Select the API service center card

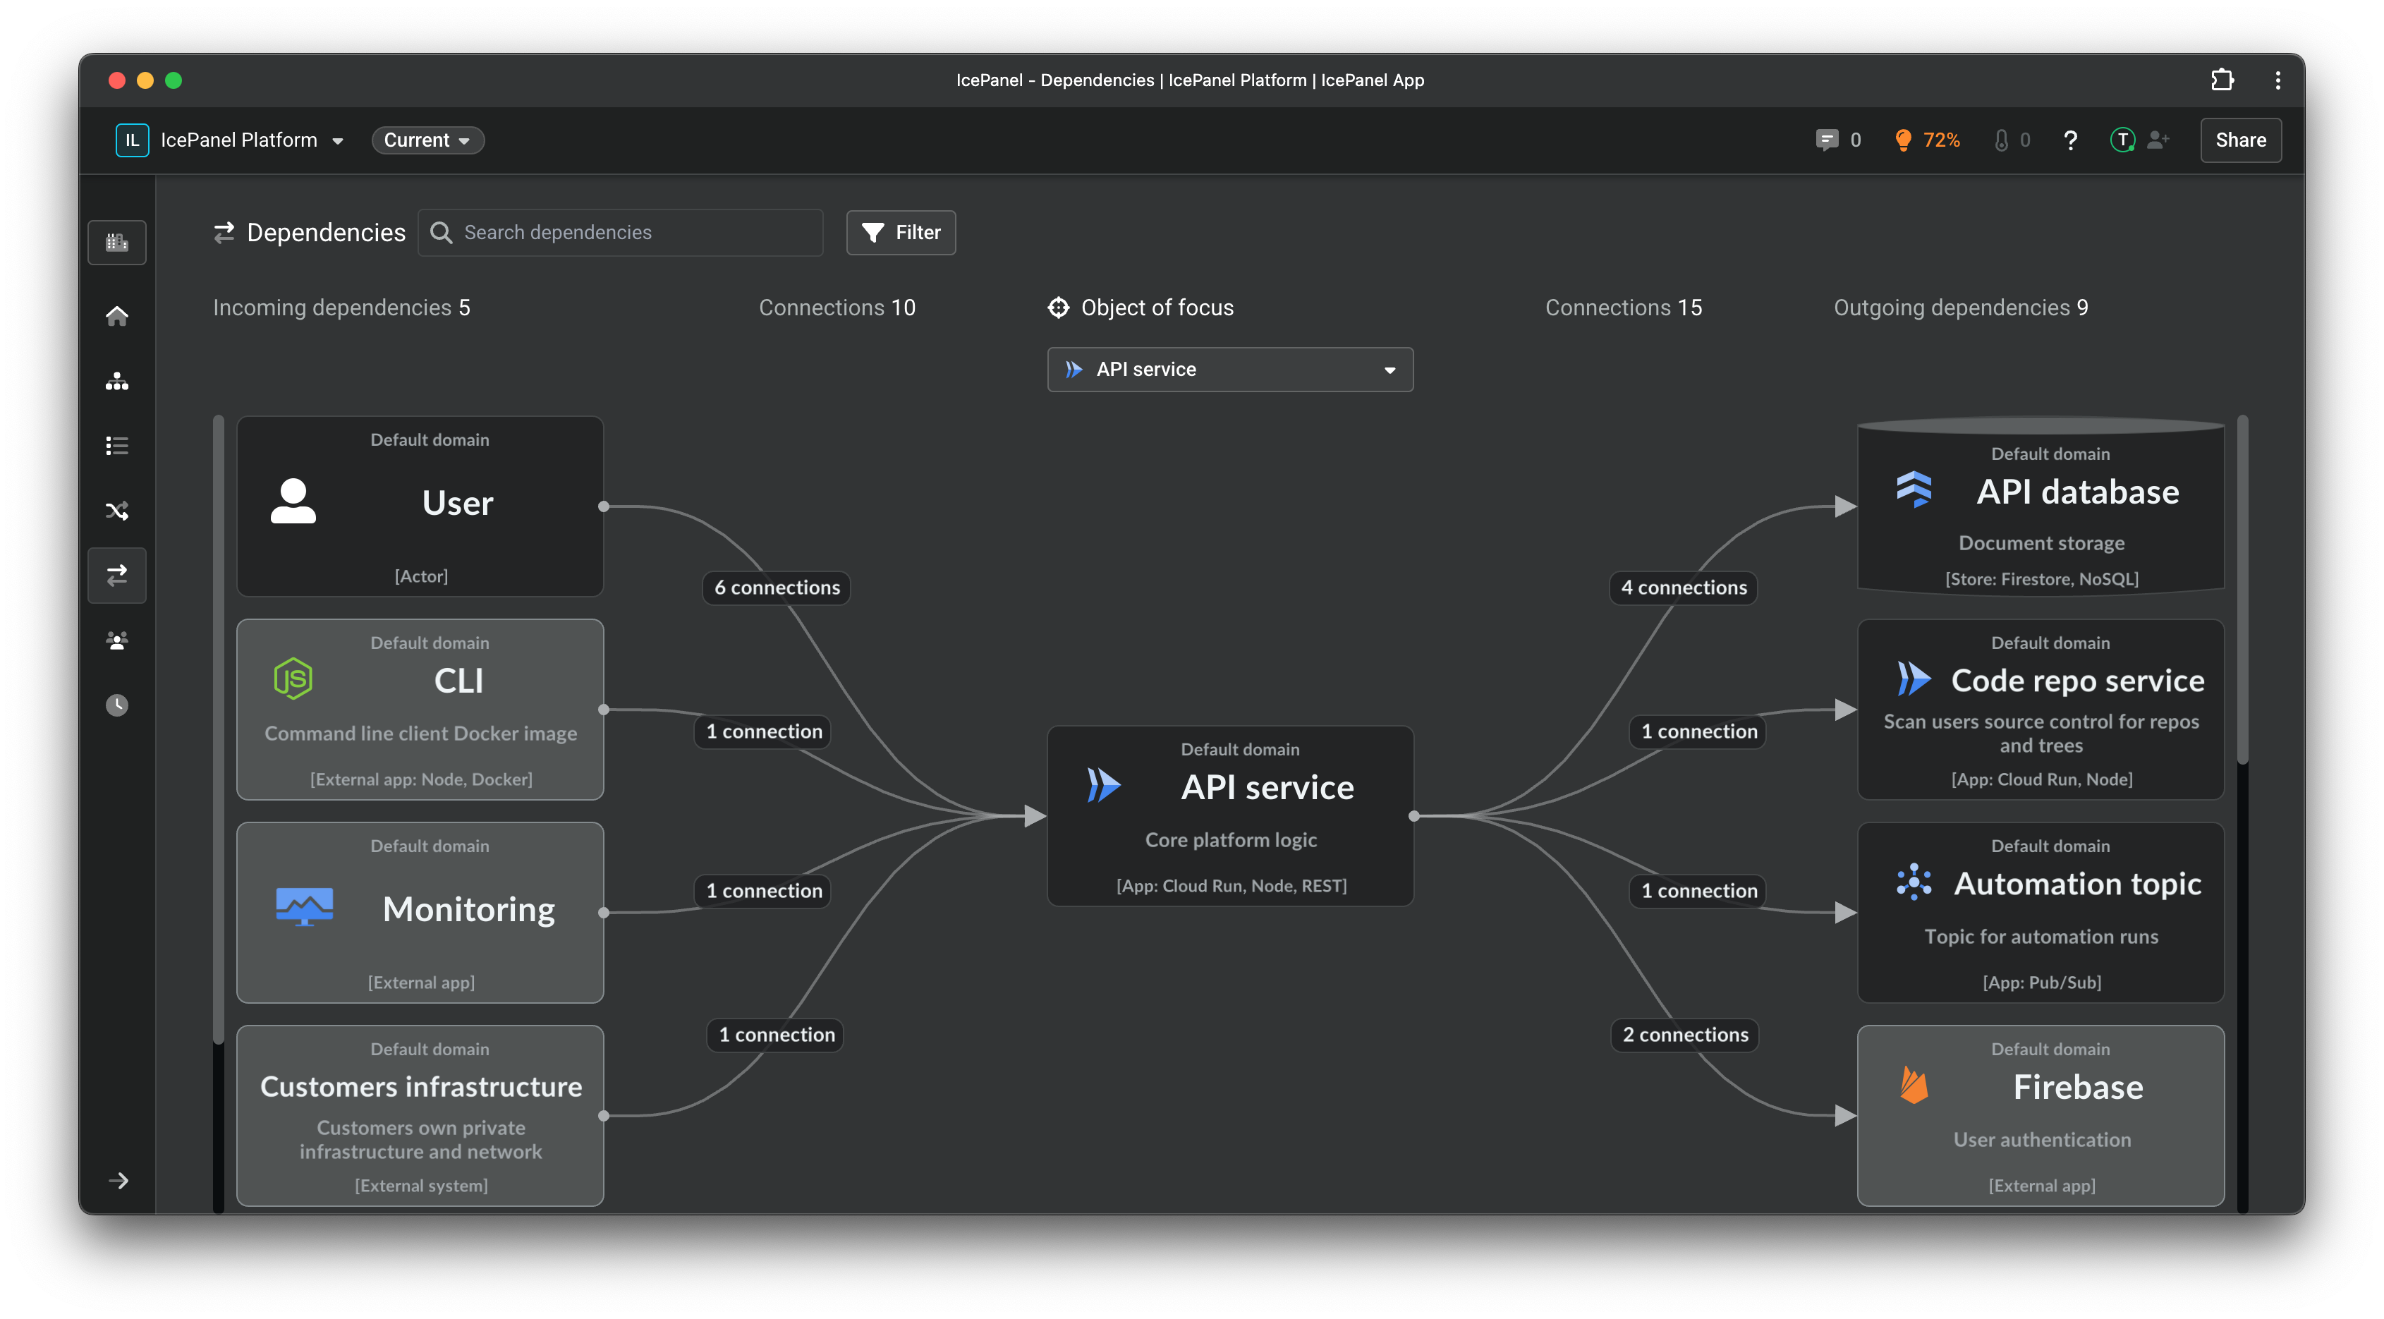(1230, 815)
